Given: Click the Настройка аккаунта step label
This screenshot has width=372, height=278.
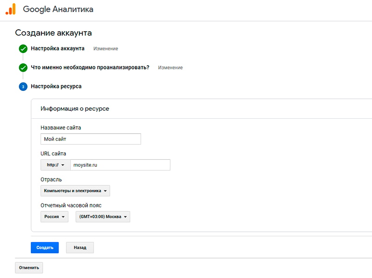Looking at the screenshot, I should (59, 48).
